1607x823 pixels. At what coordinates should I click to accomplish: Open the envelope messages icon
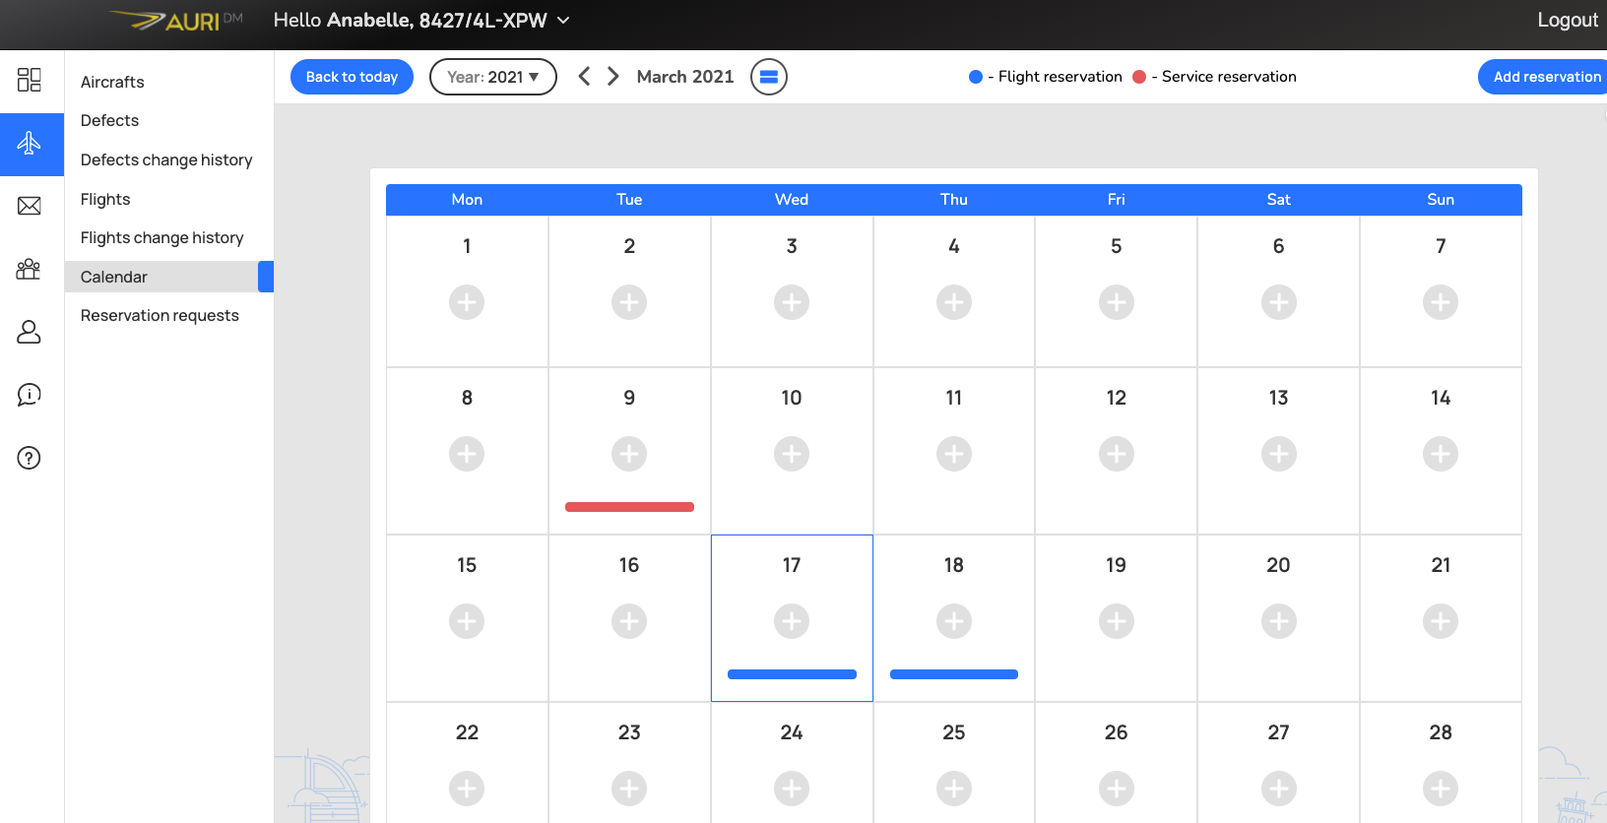click(30, 206)
